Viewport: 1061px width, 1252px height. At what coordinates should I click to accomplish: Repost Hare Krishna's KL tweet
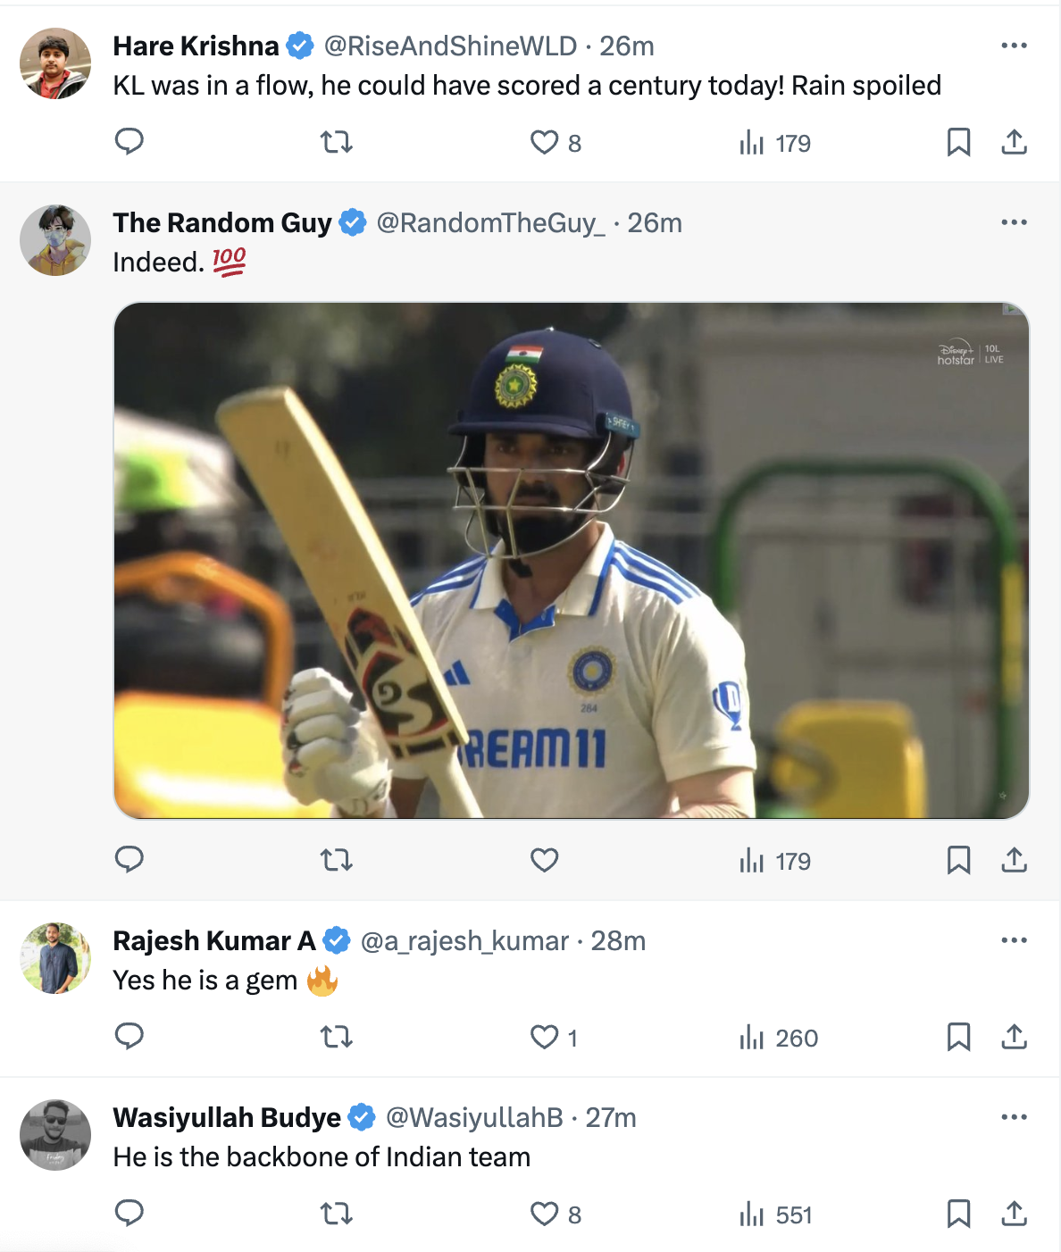pyautogui.click(x=337, y=142)
